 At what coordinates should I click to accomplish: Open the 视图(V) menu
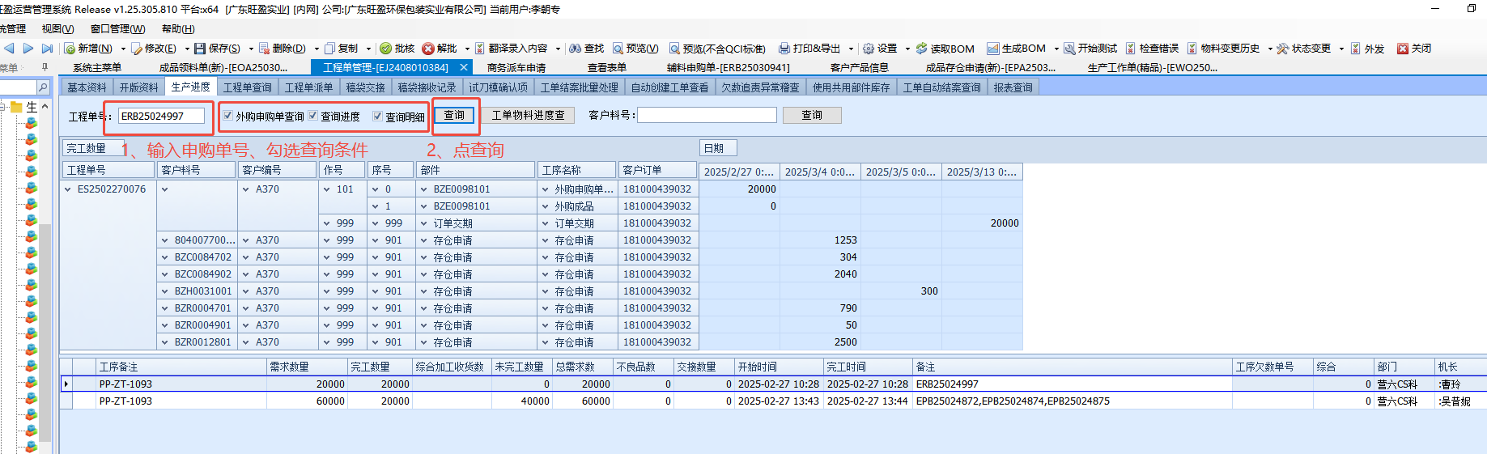57,28
